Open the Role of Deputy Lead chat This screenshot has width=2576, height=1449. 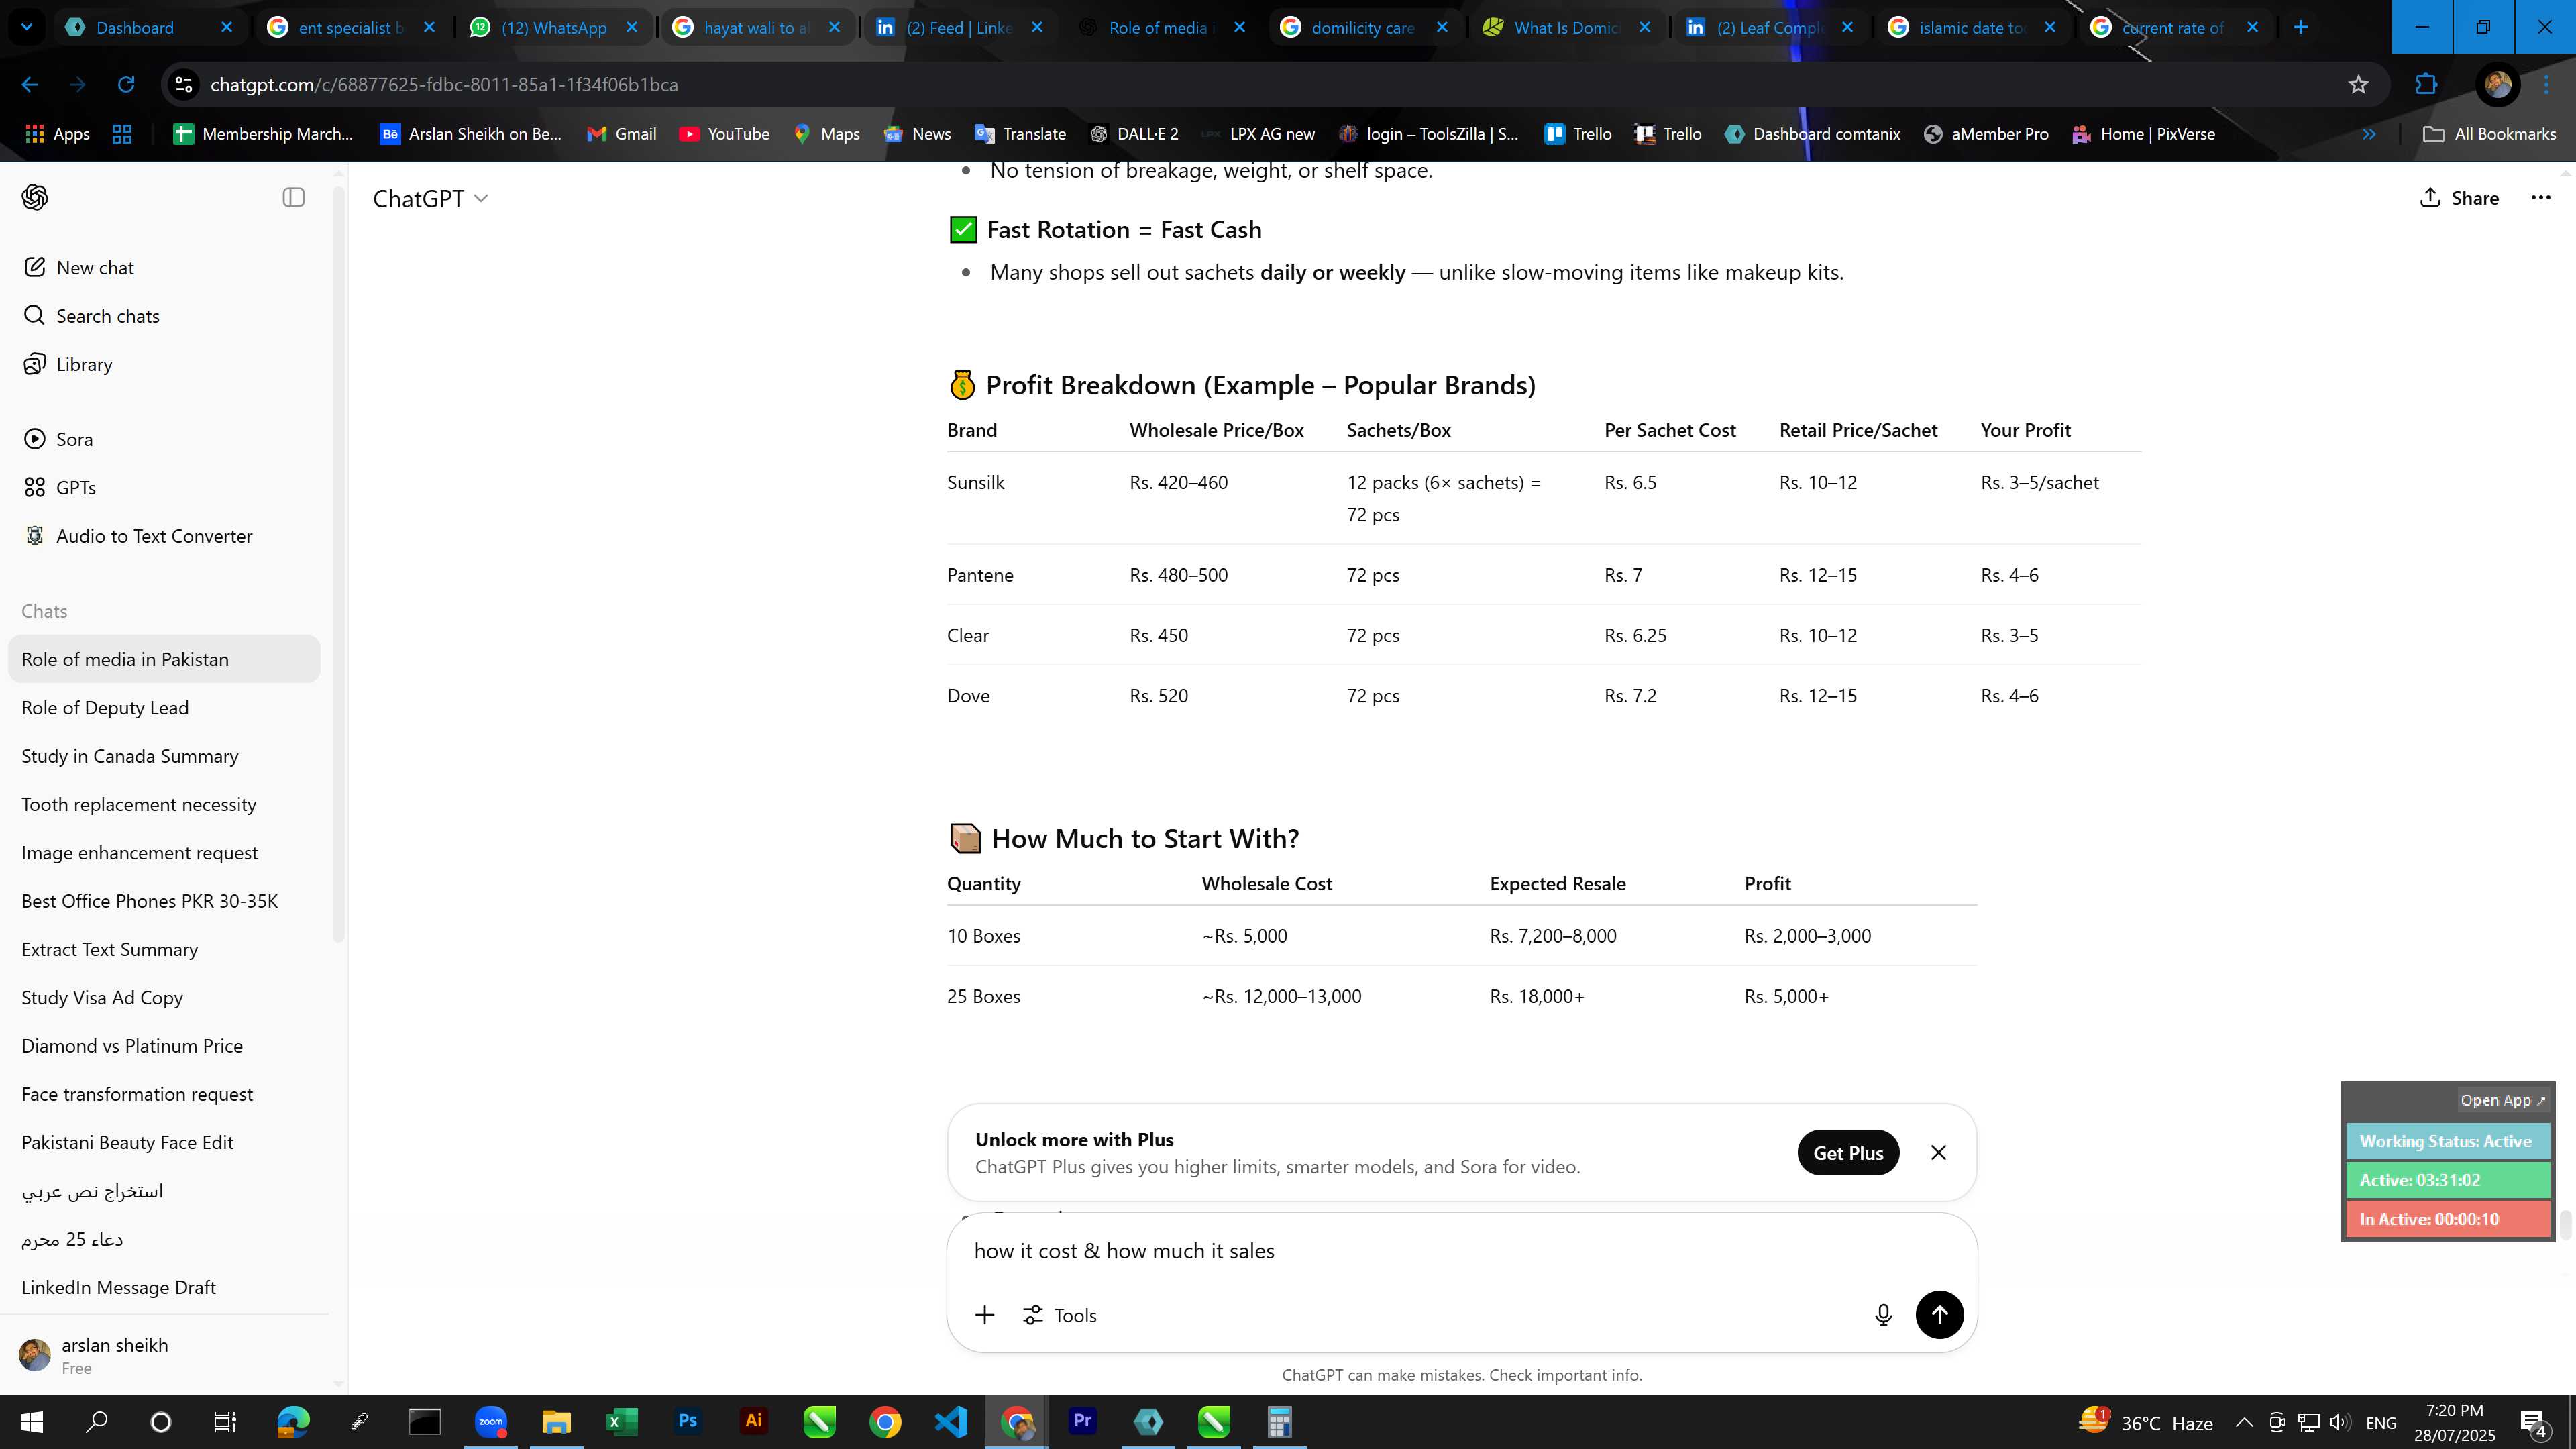165,707
